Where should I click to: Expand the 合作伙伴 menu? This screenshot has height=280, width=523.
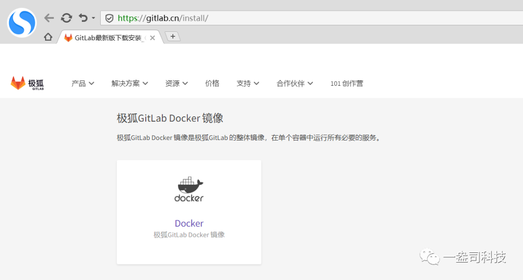tap(295, 83)
